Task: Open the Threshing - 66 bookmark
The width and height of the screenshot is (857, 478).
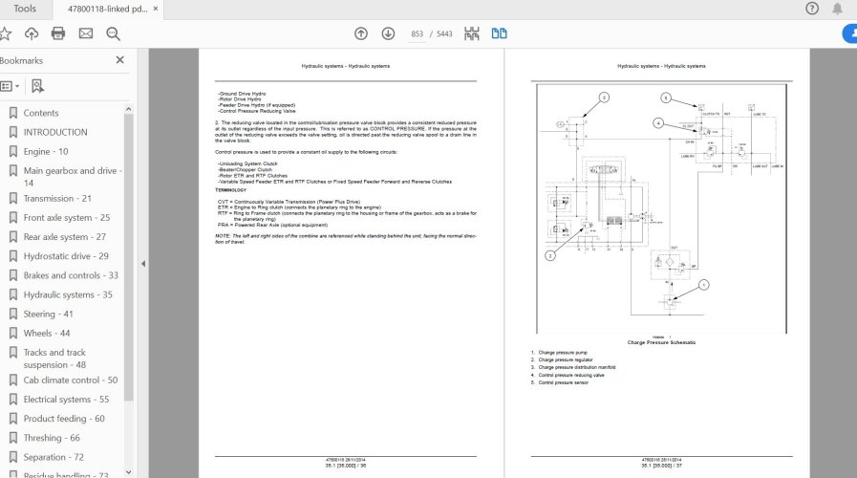Action: [52, 438]
